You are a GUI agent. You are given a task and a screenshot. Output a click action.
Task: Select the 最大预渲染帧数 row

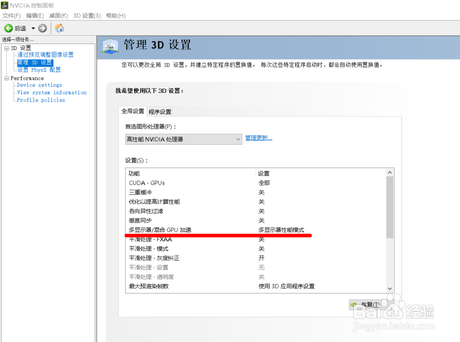[255, 286]
